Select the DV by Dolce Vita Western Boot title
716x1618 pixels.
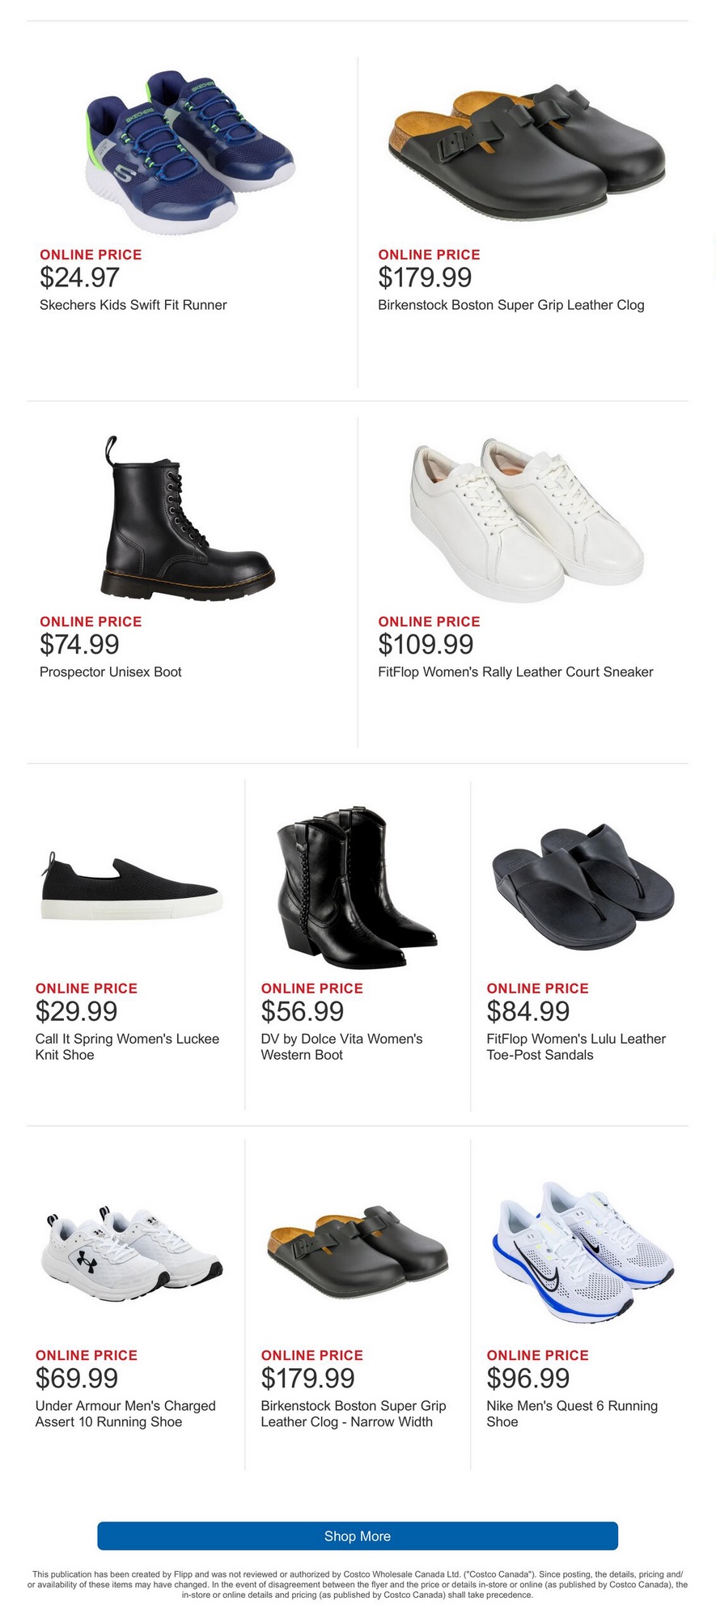pos(341,1047)
